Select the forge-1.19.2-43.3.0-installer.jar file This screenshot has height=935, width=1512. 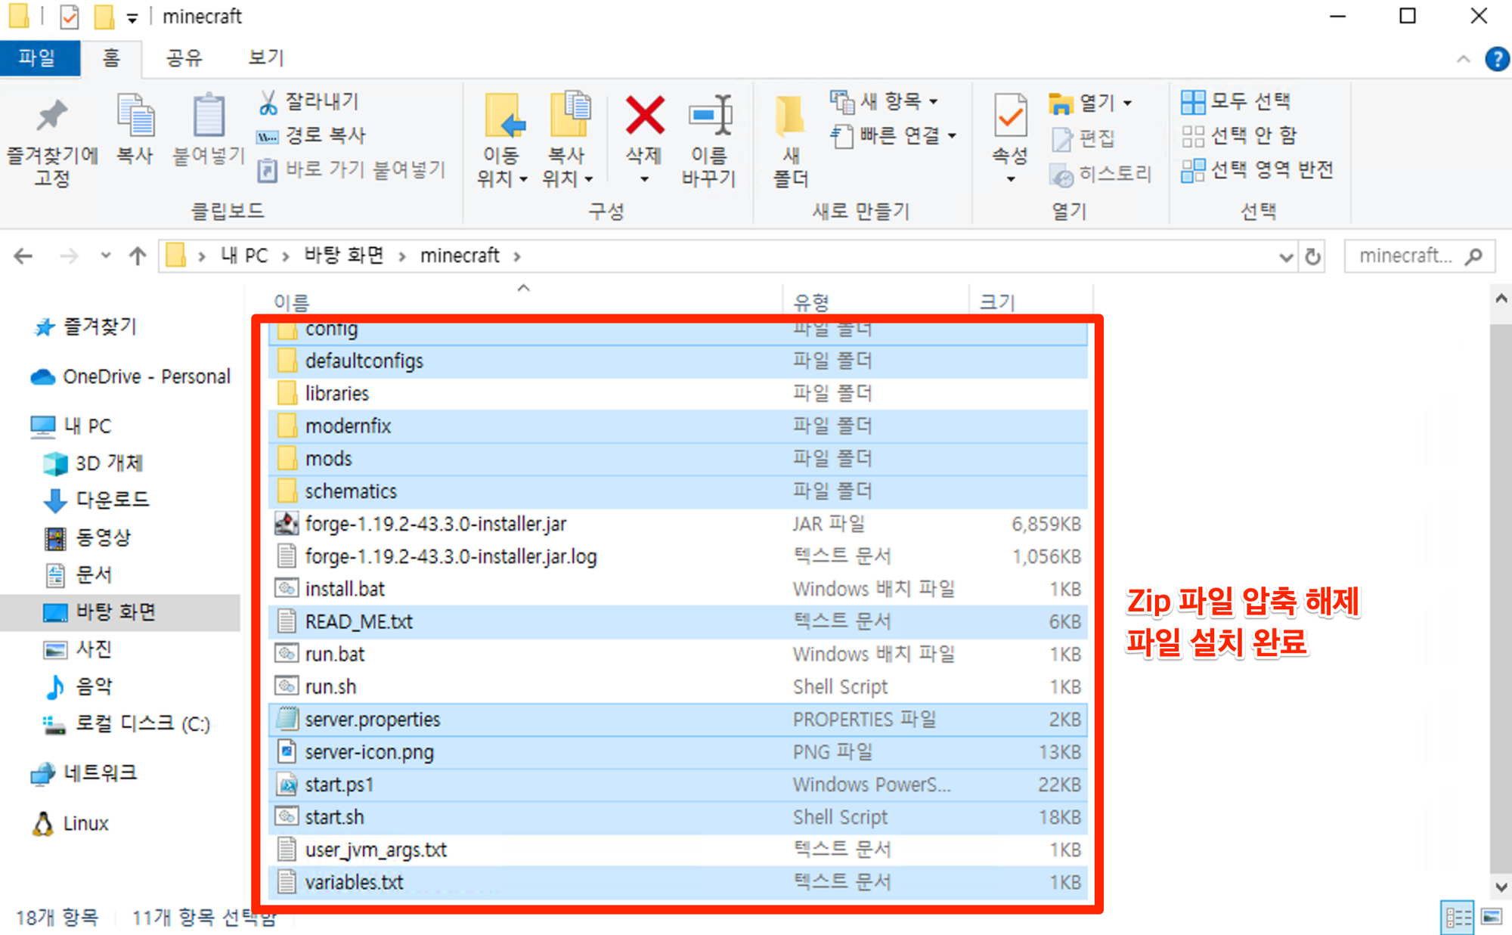pyautogui.click(x=435, y=524)
